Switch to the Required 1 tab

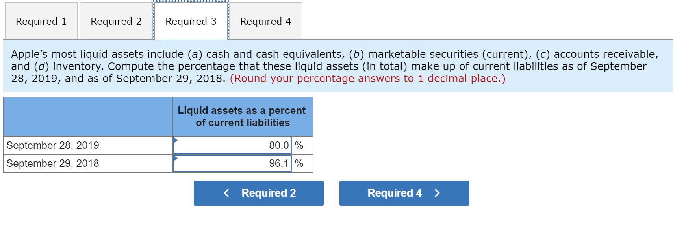click(x=41, y=21)
